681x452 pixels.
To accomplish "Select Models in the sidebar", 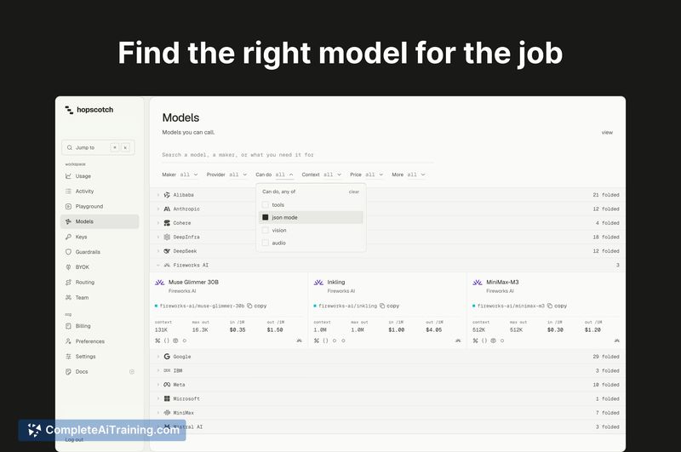I will tap(100, 221).
